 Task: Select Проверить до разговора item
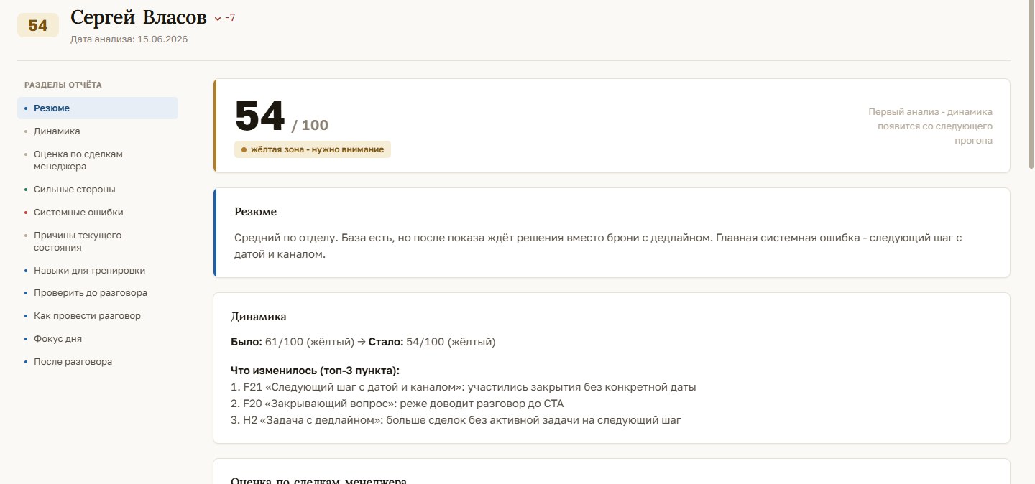click(x=98, y=293)
